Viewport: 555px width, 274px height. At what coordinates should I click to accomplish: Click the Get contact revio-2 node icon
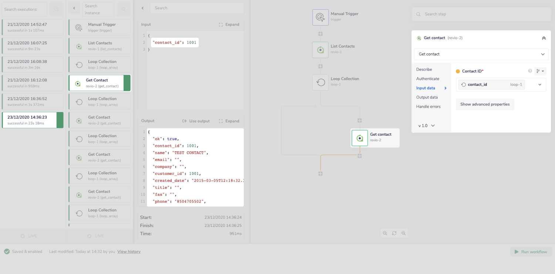click(359, 138)
